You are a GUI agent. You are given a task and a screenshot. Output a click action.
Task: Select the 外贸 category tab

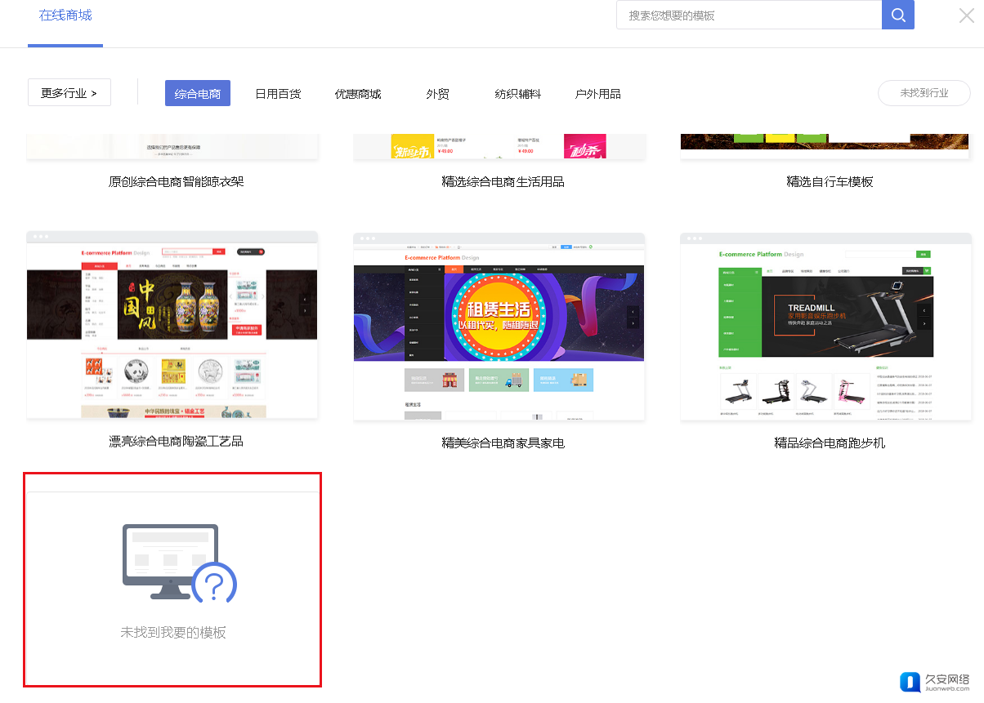coord(437,94)
